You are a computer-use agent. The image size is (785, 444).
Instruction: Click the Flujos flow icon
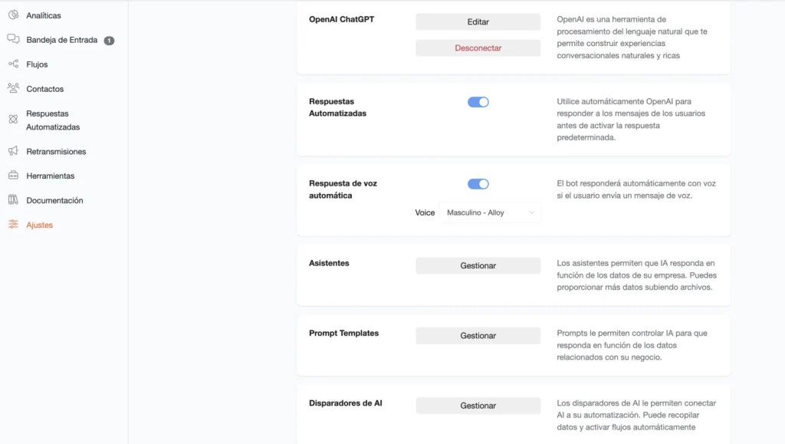14,64
